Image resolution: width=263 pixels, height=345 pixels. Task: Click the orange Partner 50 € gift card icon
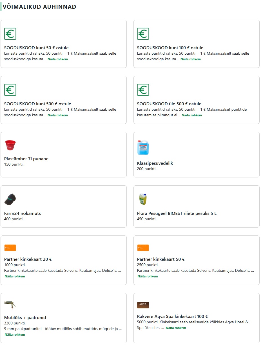click(143, 248)
